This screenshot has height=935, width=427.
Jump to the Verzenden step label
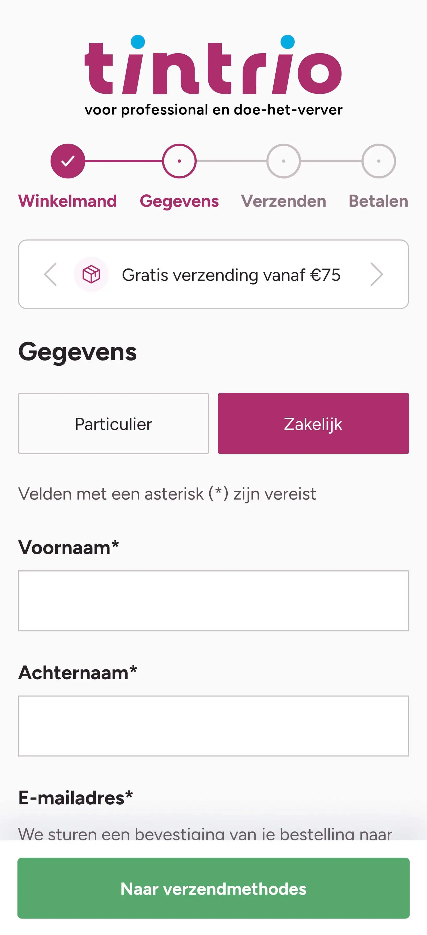pyautogui.click(x=284, y=201)
